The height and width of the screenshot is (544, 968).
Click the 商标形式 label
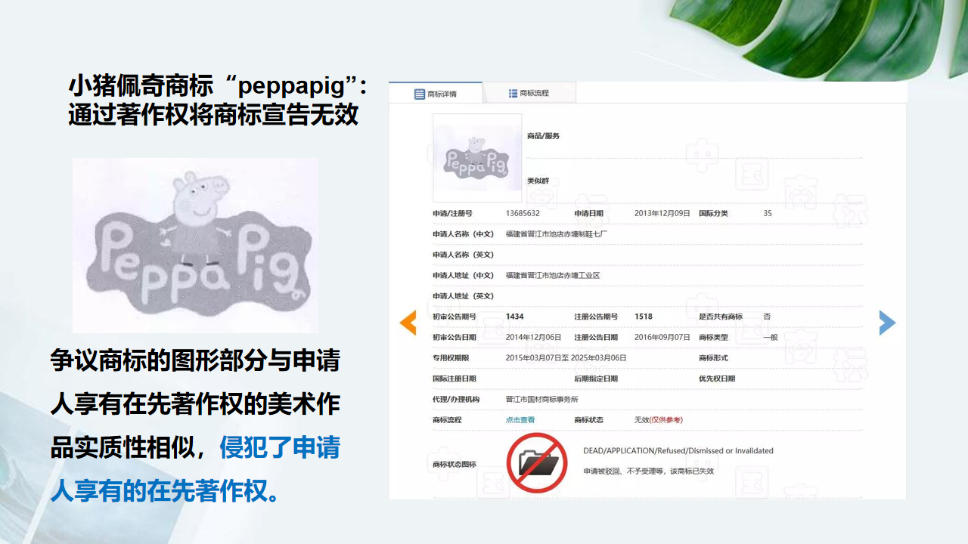tap(713, 358)
